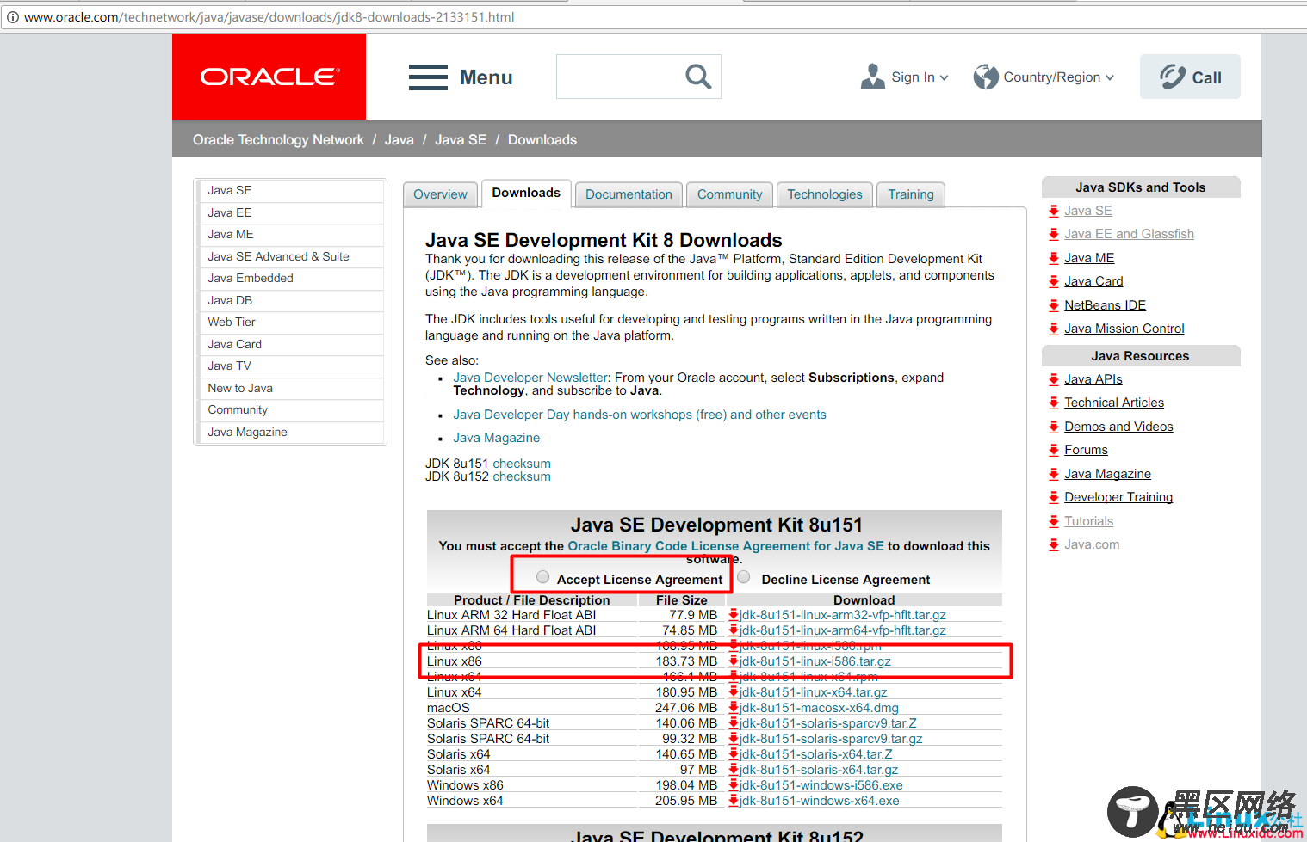Click the Sign In person icon
Screen dimensions: 1307x842
coord(872,77)
